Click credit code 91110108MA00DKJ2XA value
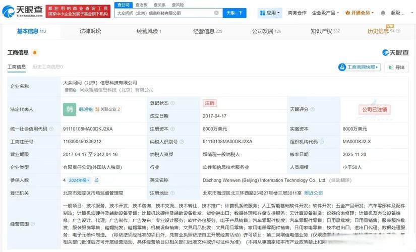Viewport: 416px width, 252px height. coord(88,129)
